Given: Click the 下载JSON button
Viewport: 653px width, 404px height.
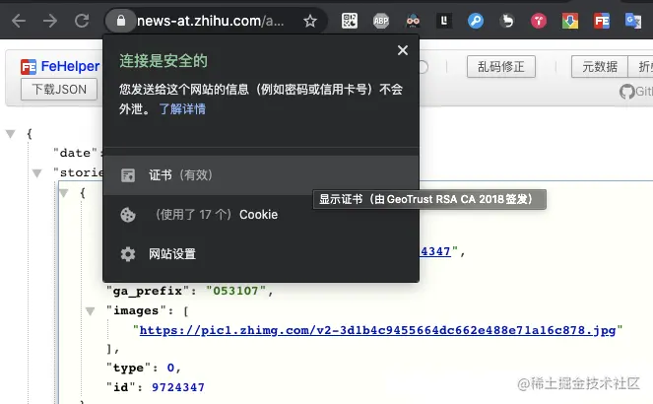Looking at the screenshot, I should pyautogui.click(x=59, y=89).
